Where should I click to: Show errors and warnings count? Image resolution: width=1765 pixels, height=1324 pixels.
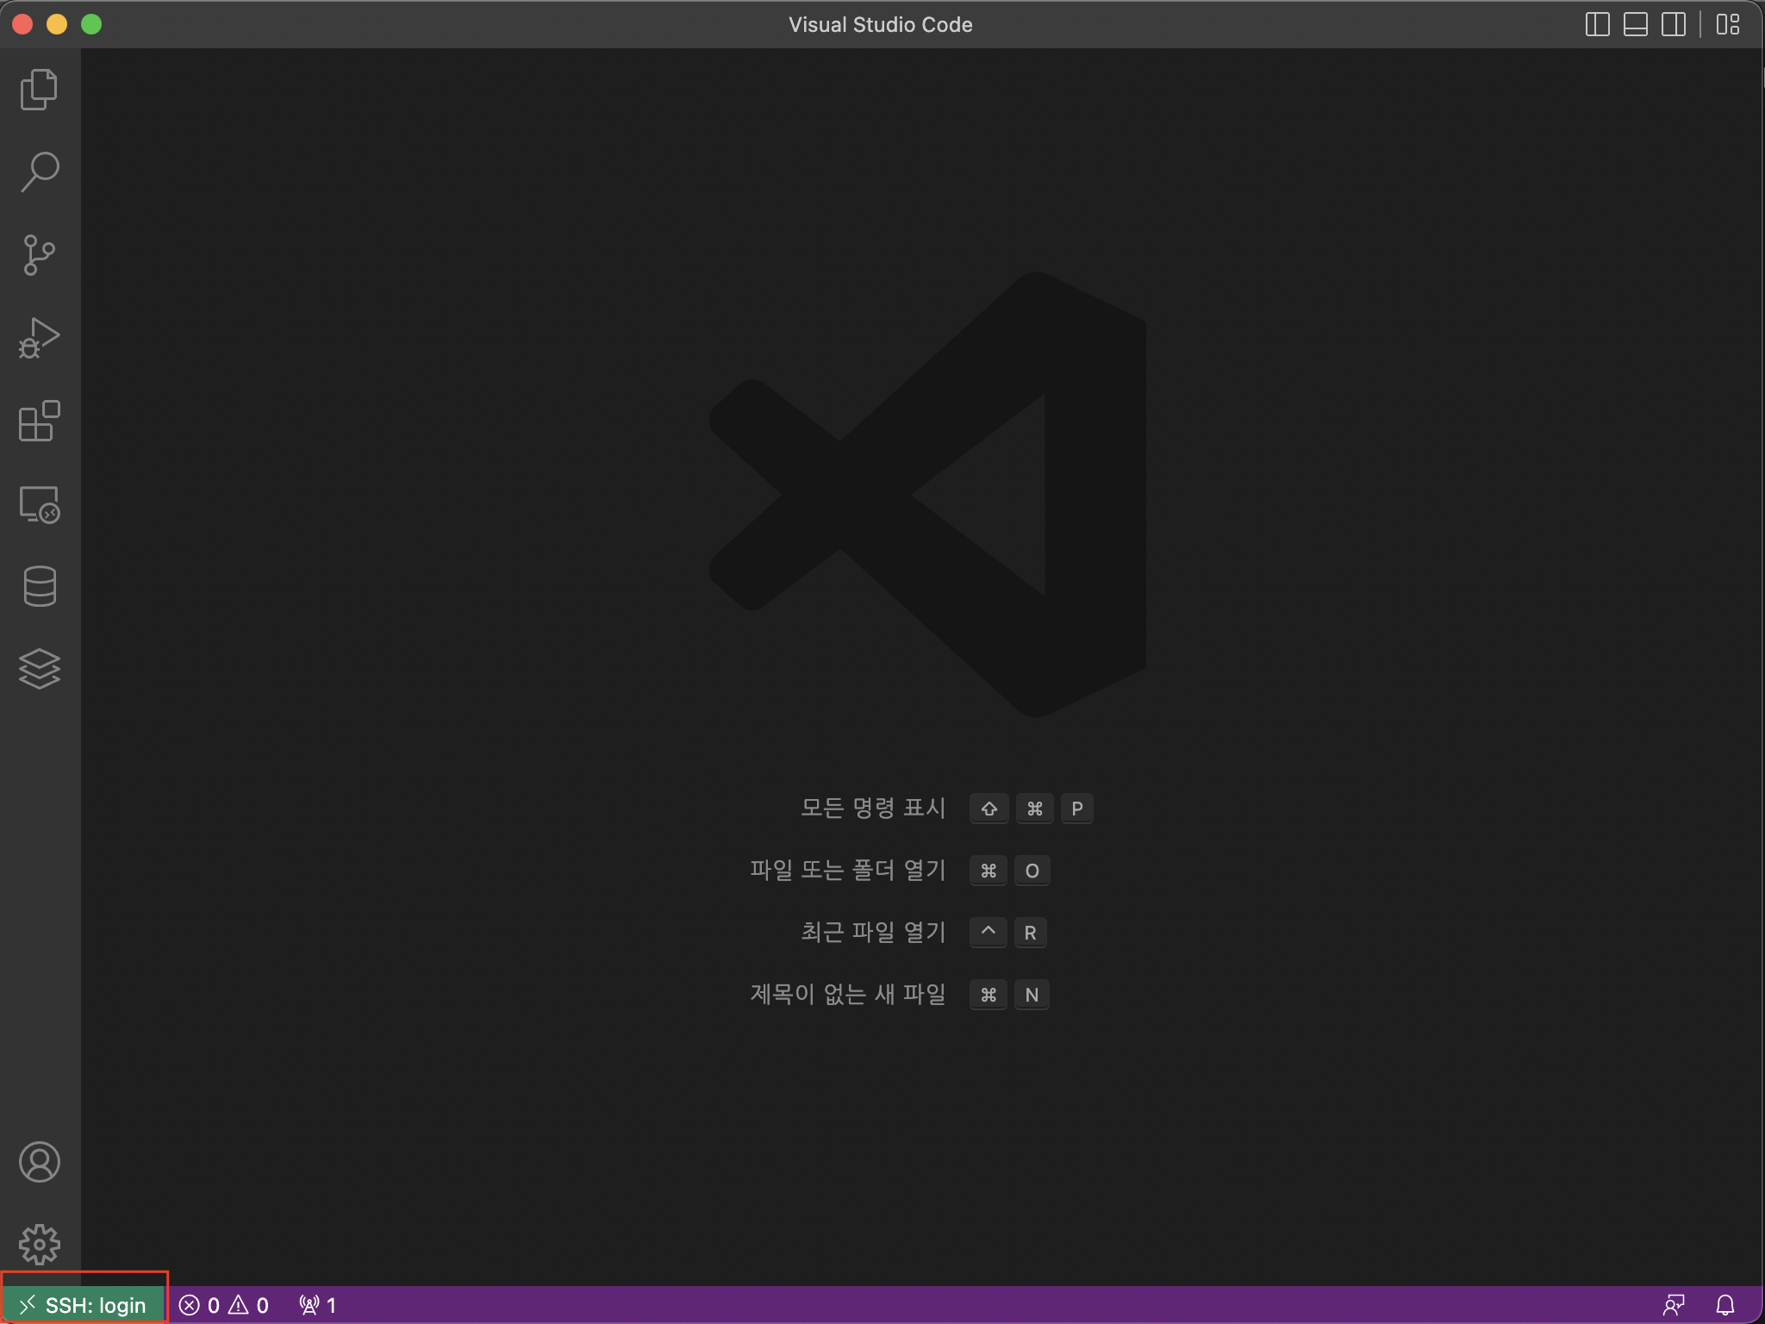tap(224, 1305)
